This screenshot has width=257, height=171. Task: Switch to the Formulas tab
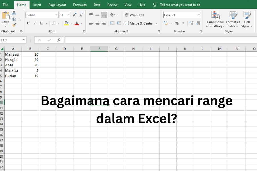pyautogui.click(x=80, y=5)
